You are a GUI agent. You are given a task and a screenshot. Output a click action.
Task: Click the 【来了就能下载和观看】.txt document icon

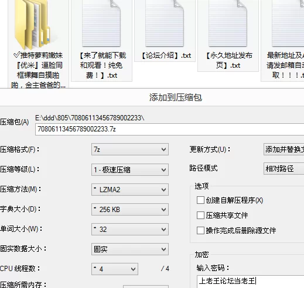pyautogui.click(x=101, y=23)
